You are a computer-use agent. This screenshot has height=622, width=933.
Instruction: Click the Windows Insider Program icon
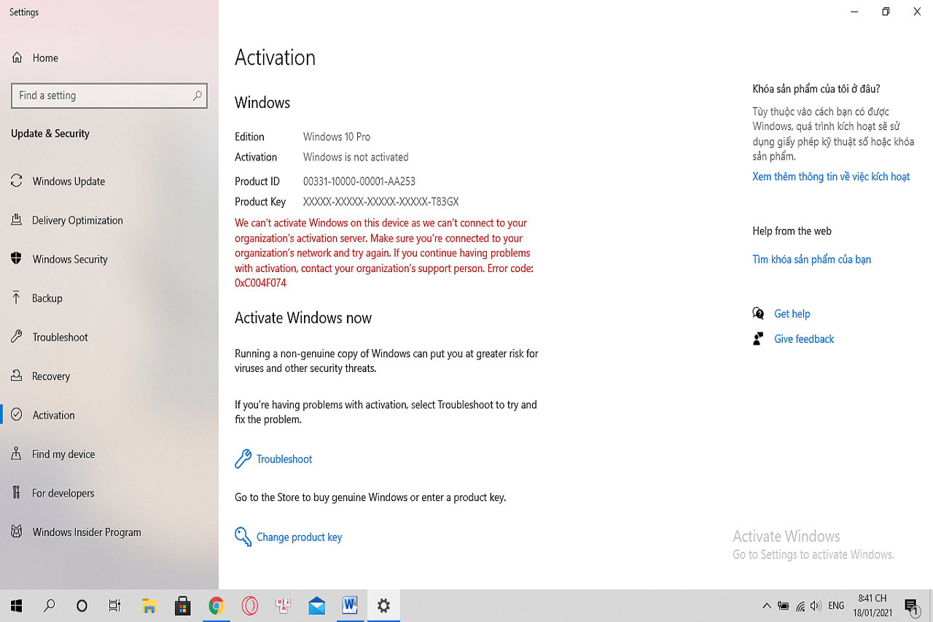(17, 532)
